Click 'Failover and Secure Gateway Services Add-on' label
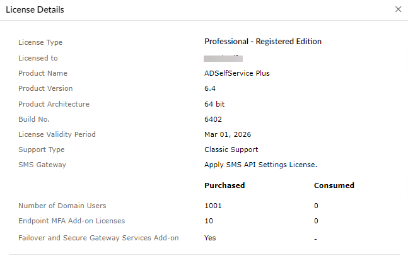The height and width of the screenshot is (258, 408). tap(98, 238)
